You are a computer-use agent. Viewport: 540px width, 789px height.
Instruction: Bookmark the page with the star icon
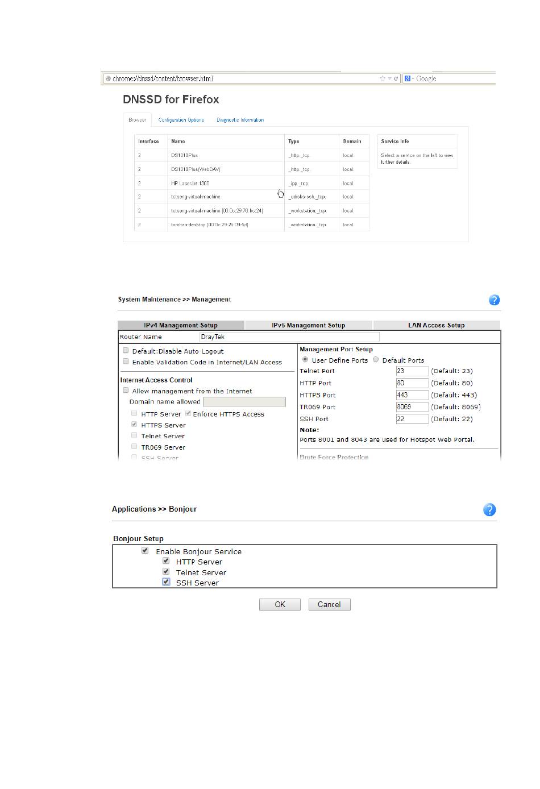coord(382,79)
